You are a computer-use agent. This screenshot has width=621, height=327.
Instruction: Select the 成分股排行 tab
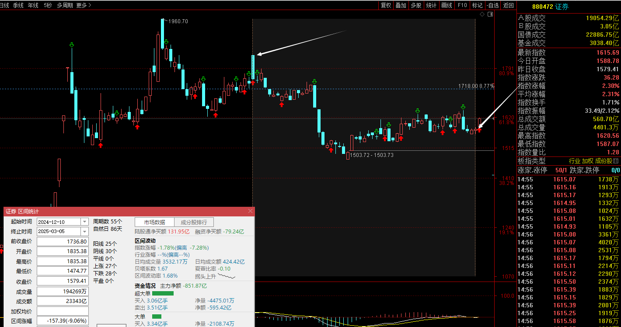[x=194, y=222]
